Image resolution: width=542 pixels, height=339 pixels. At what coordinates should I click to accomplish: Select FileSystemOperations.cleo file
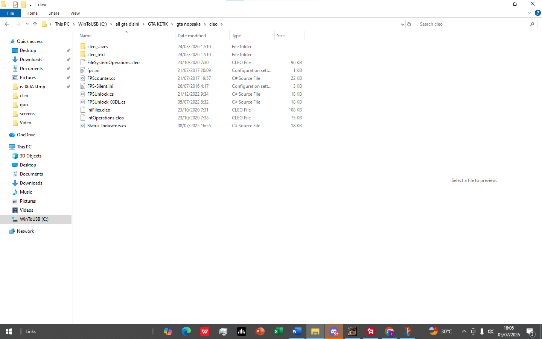(113, 63)
